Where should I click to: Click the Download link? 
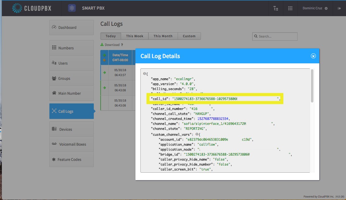tap(112, 45)
